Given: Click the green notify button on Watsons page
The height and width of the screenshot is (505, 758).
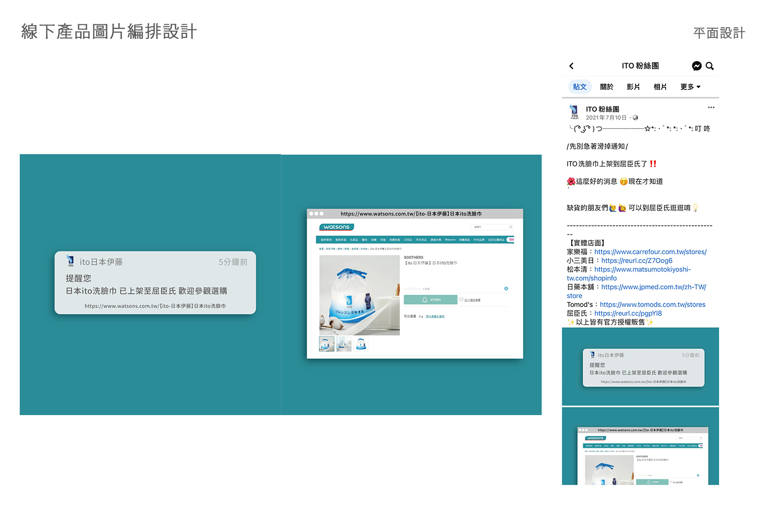Looking at the screenshot, I should [x=431, y=299].
